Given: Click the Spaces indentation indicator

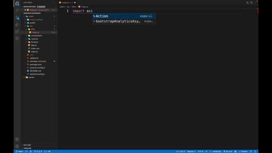Looking at the screenshot, I should pyautogui.click(x=191, y=151).
